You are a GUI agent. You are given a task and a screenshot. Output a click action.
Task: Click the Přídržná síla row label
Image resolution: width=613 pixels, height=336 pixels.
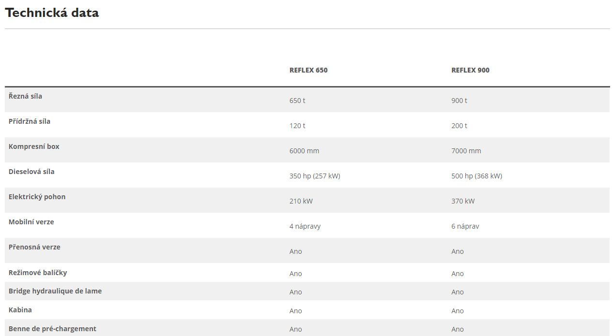point(30,121)
